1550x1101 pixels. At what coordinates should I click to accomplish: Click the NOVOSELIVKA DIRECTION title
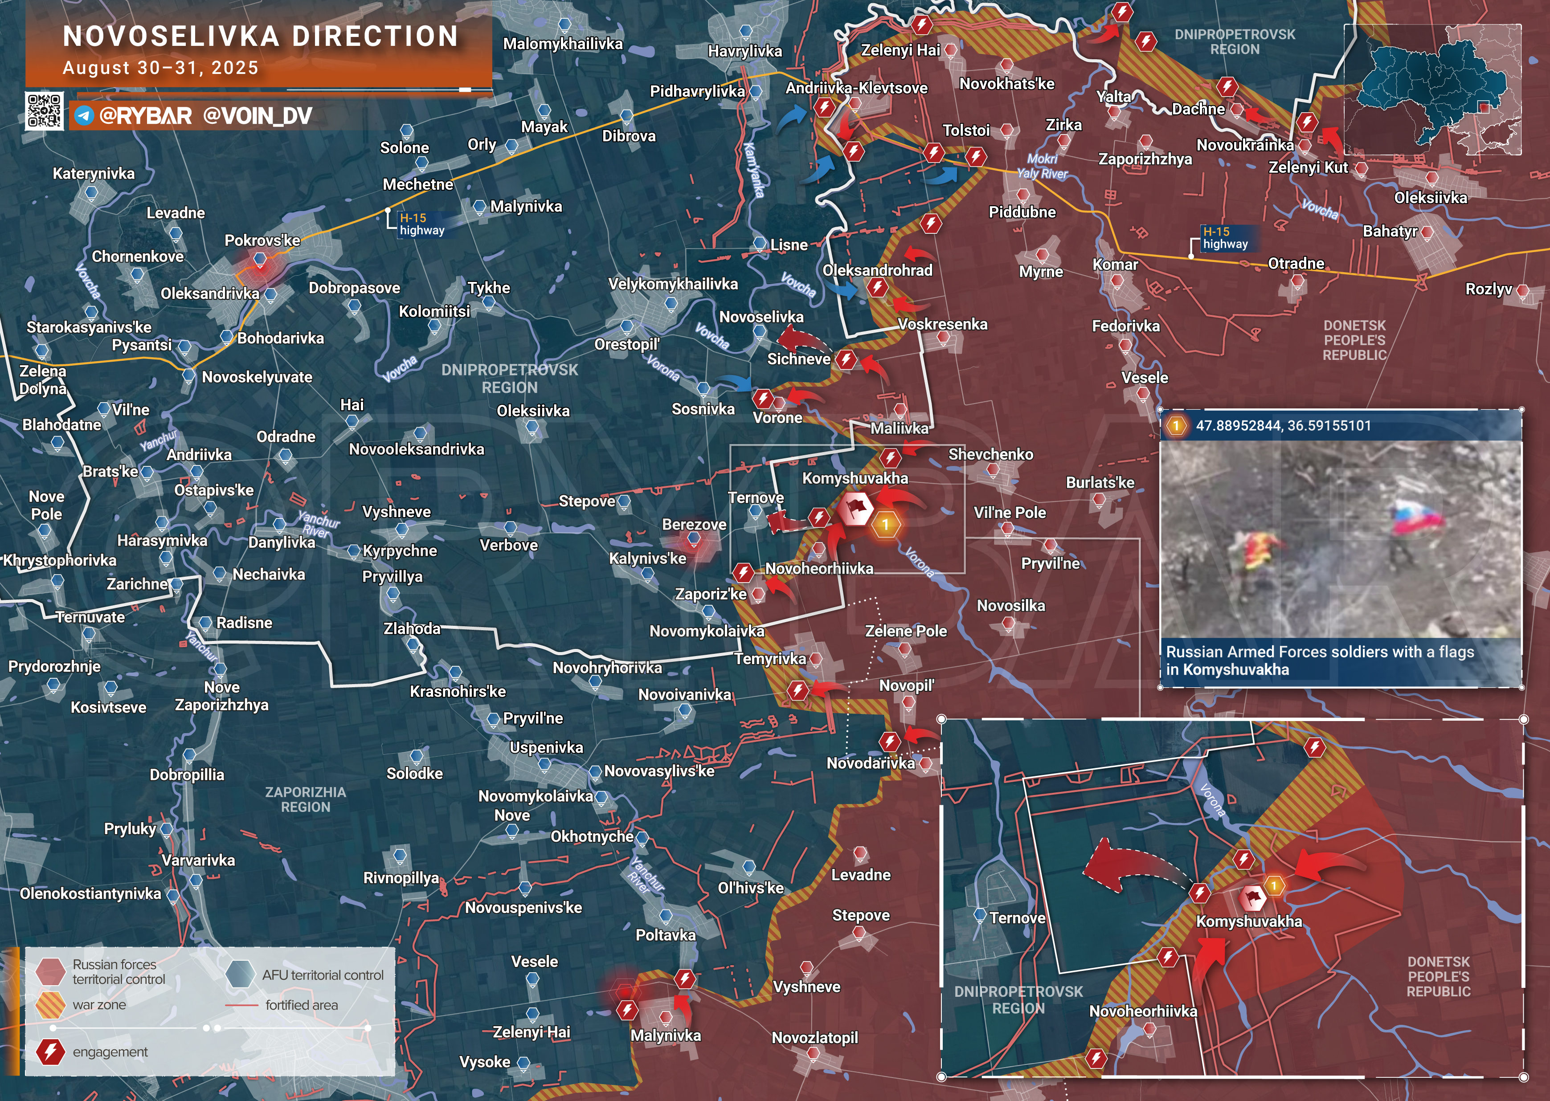(x=260, y=36)
